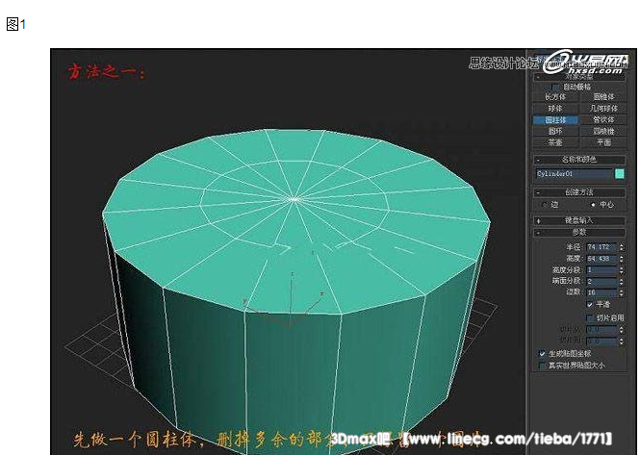
Task: Expand the 键盘输入 rollout
Action: (x=579, y=220)
